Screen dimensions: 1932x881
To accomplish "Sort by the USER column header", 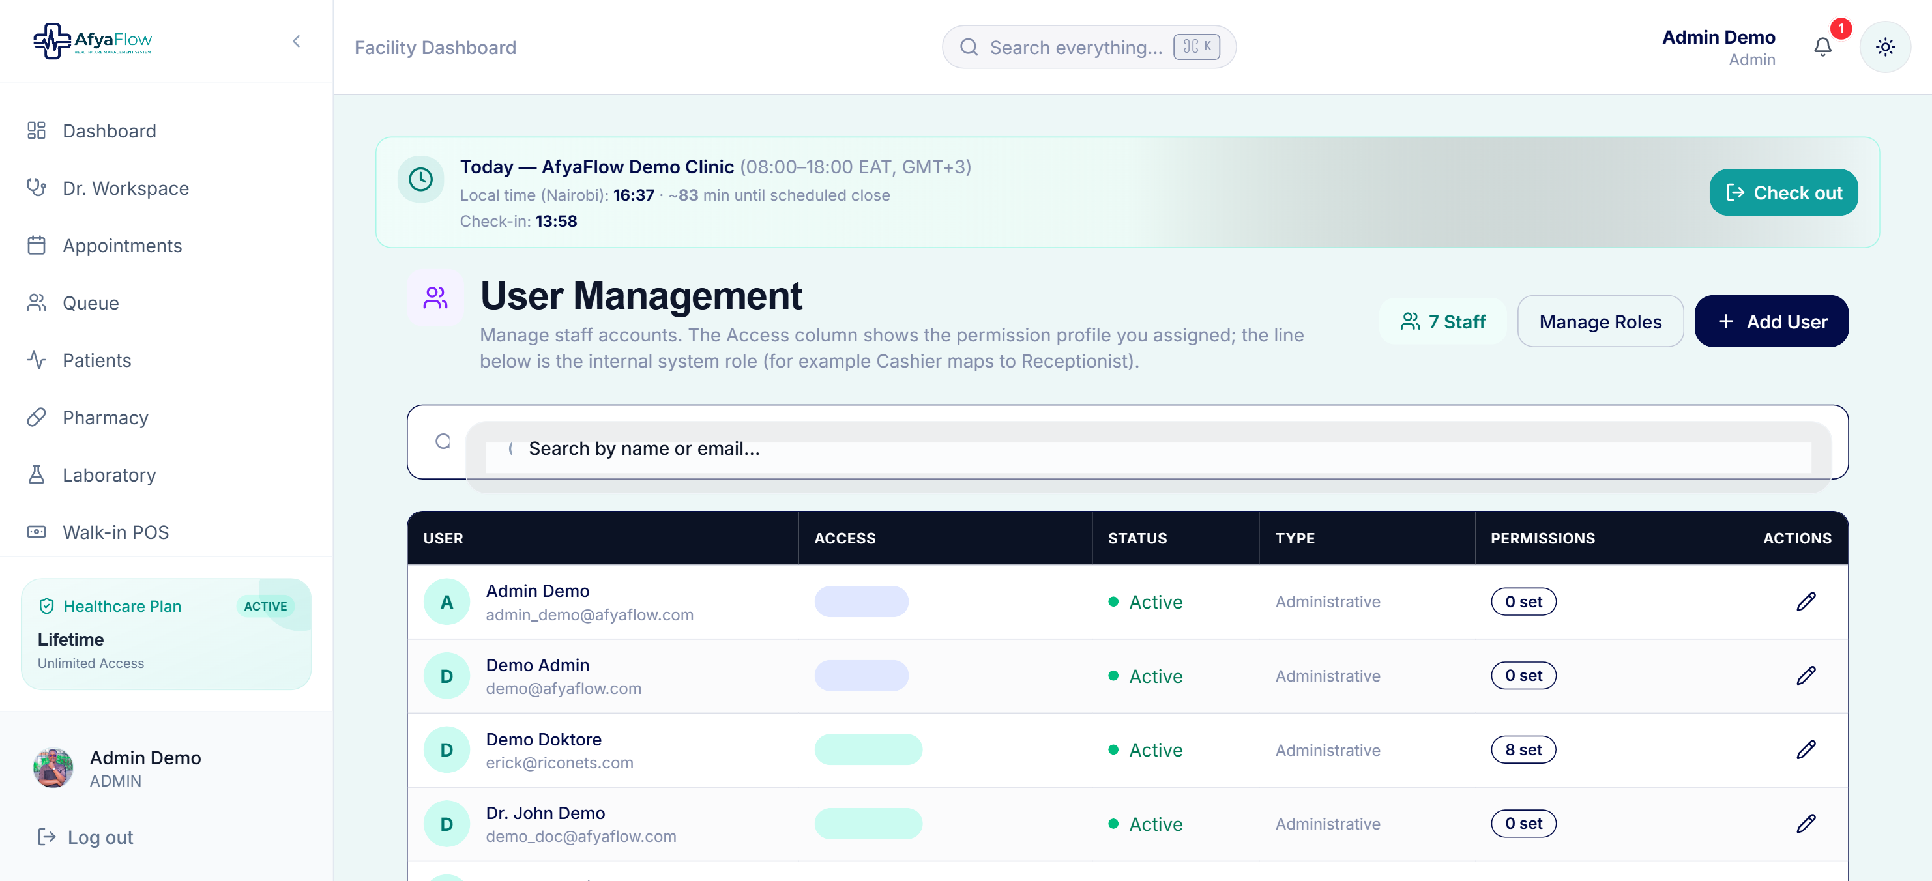I will coord(443,538).
